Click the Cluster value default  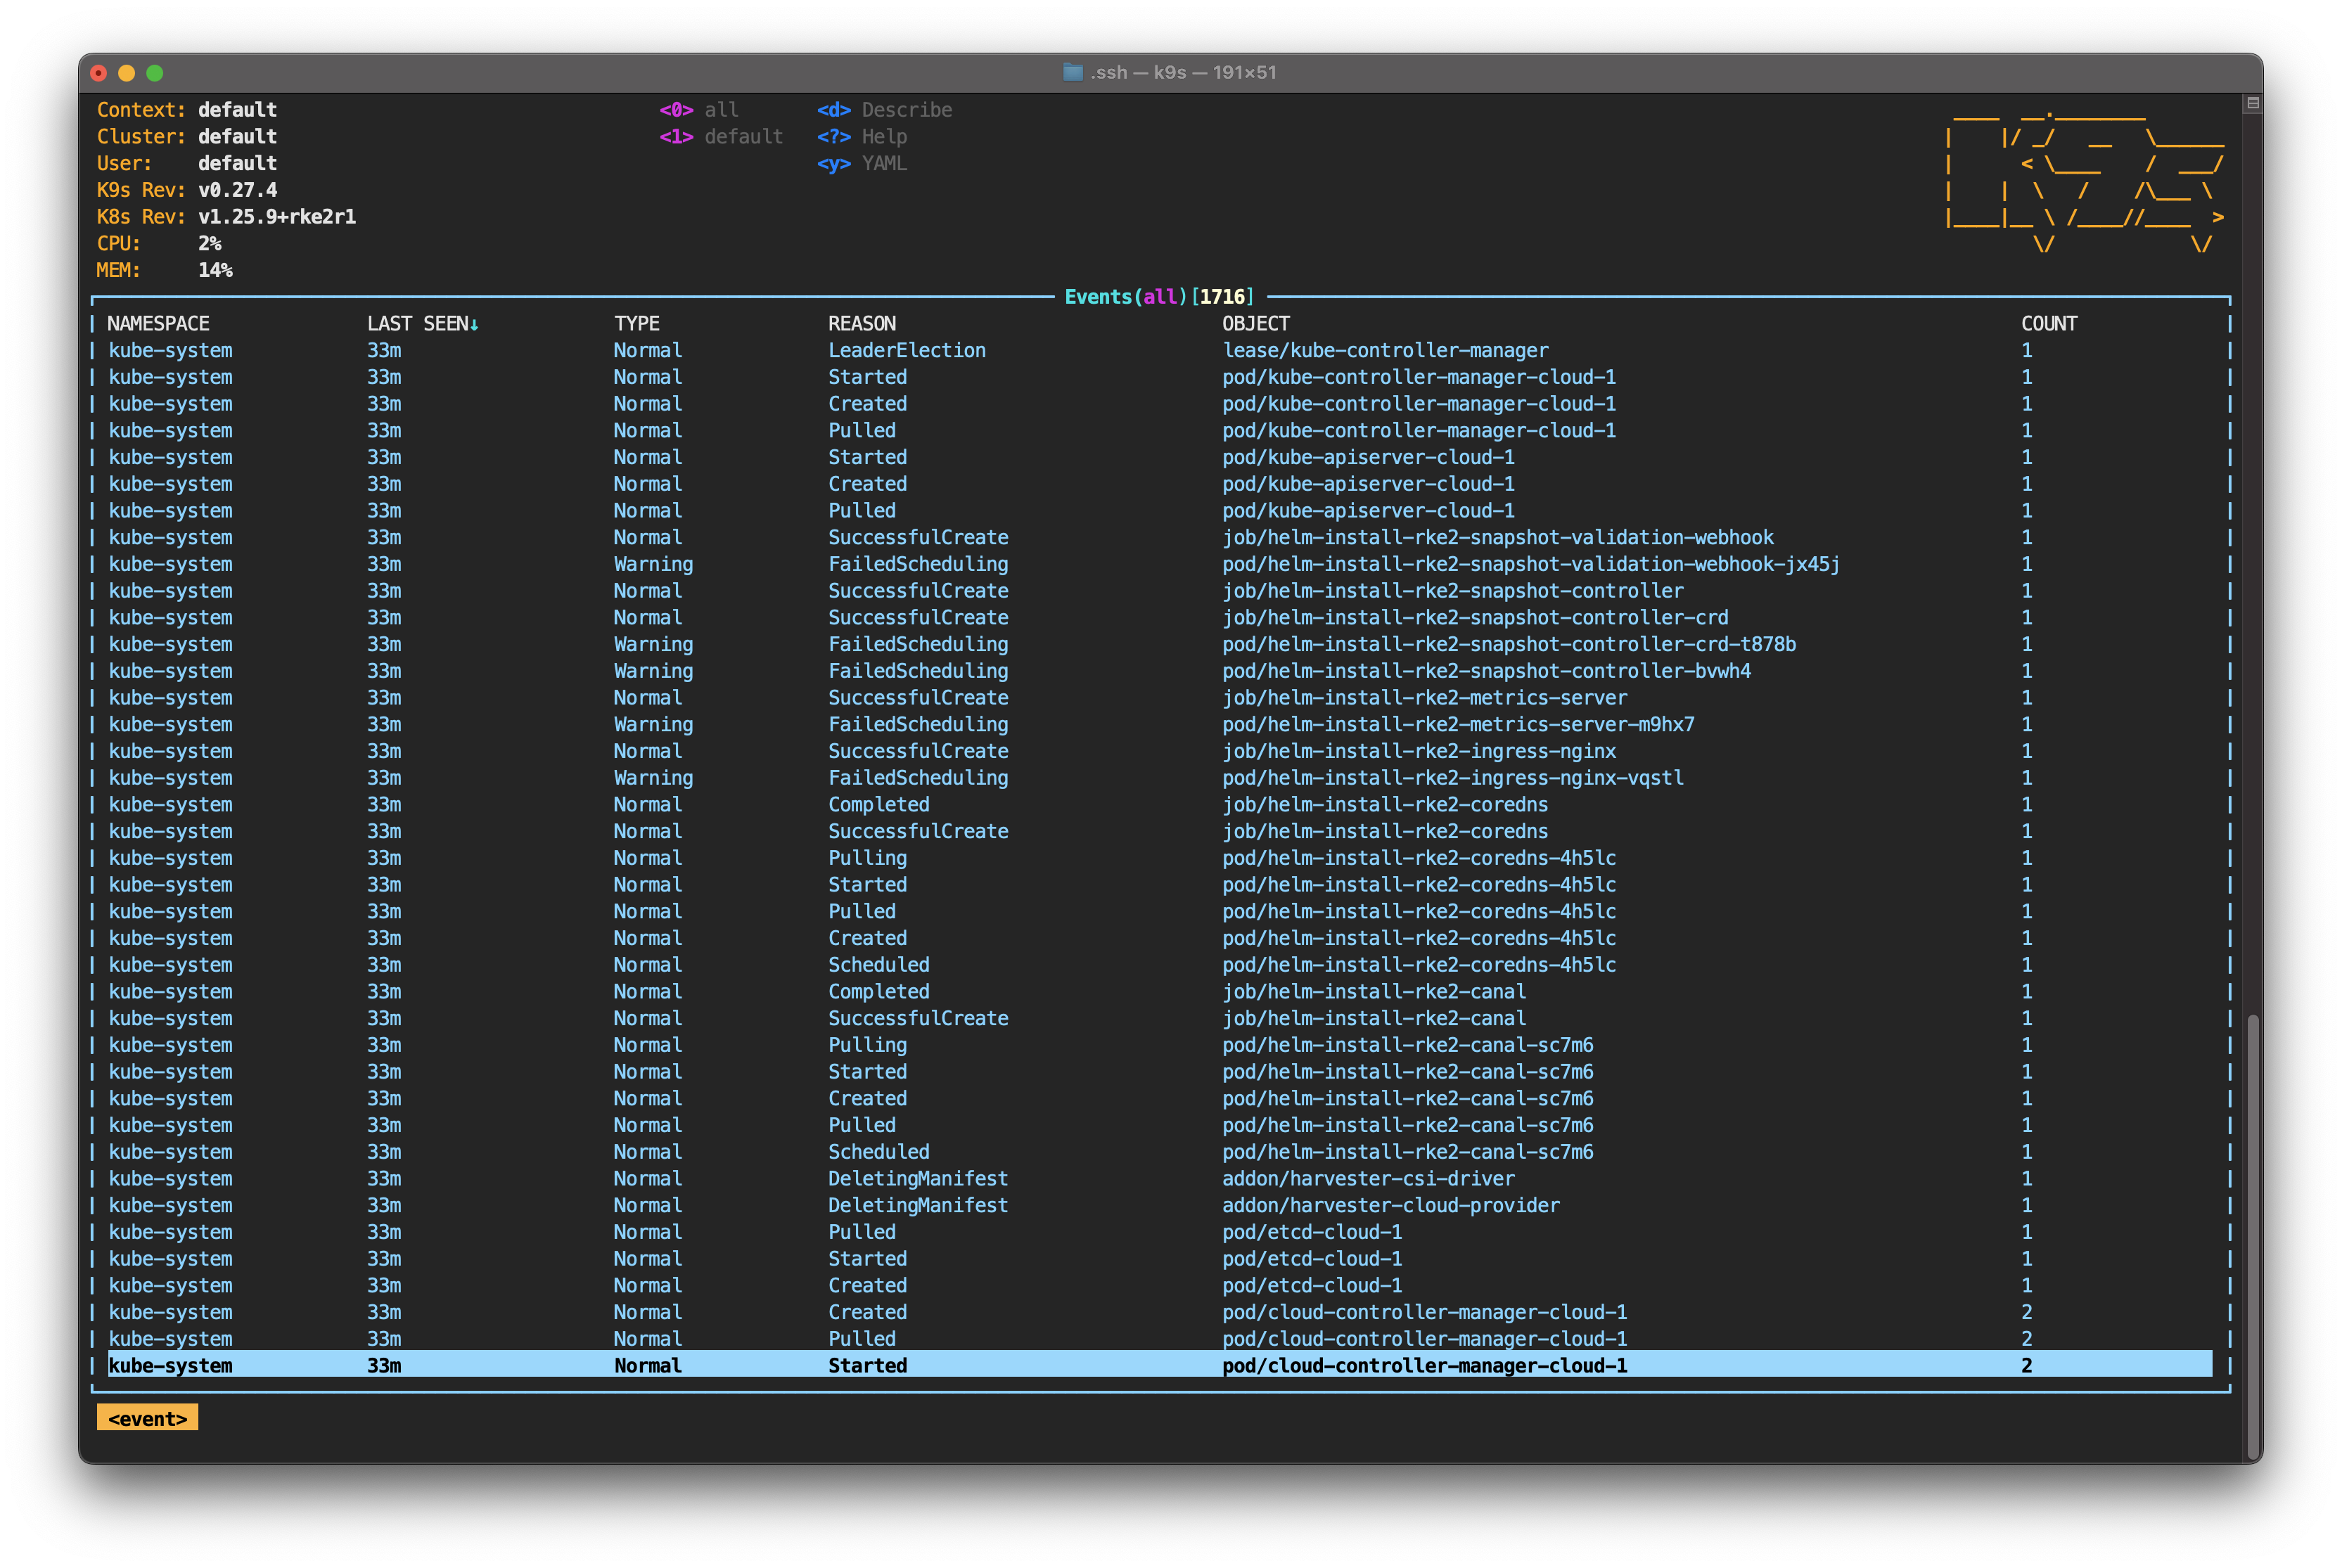(237, 136)
